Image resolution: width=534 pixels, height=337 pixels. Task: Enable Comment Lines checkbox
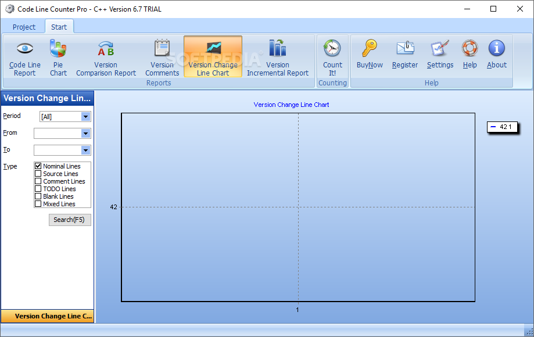tap(38, 181)
